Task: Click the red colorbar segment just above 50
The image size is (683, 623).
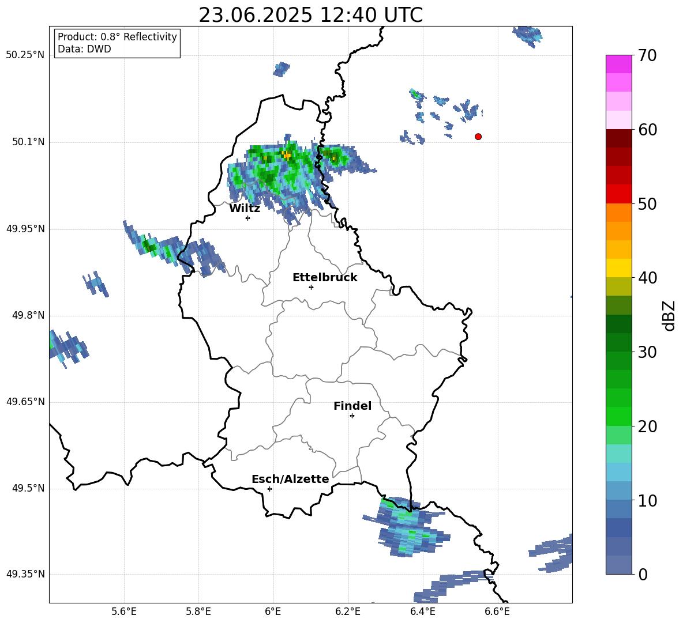Action: click(619, 194)
